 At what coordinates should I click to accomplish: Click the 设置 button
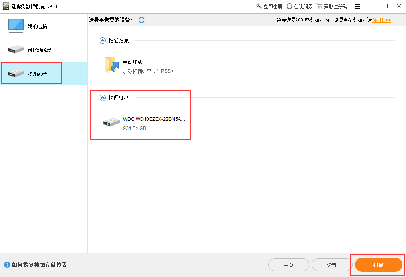coord(332,265)
